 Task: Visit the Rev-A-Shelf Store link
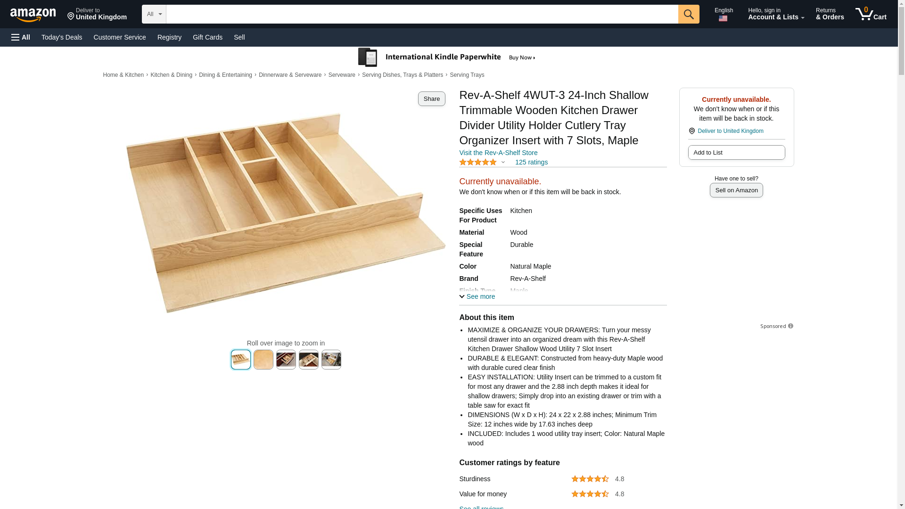498,153
